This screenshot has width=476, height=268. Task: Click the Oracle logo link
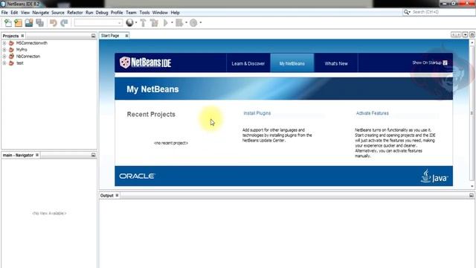(x=137, y=176)
